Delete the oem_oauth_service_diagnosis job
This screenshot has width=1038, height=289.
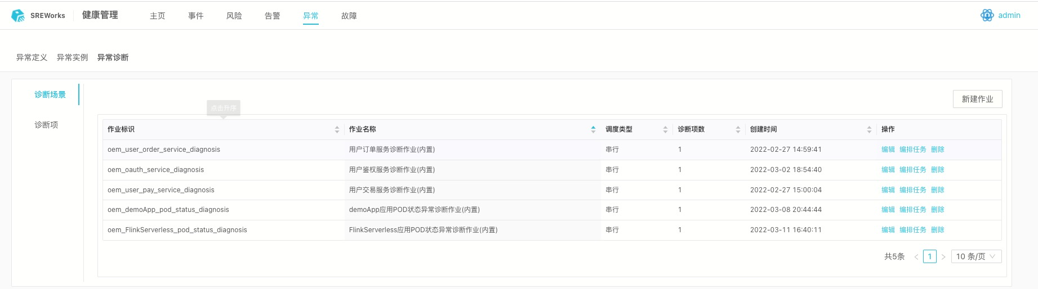pyautogui.click(x=937, y=170)
